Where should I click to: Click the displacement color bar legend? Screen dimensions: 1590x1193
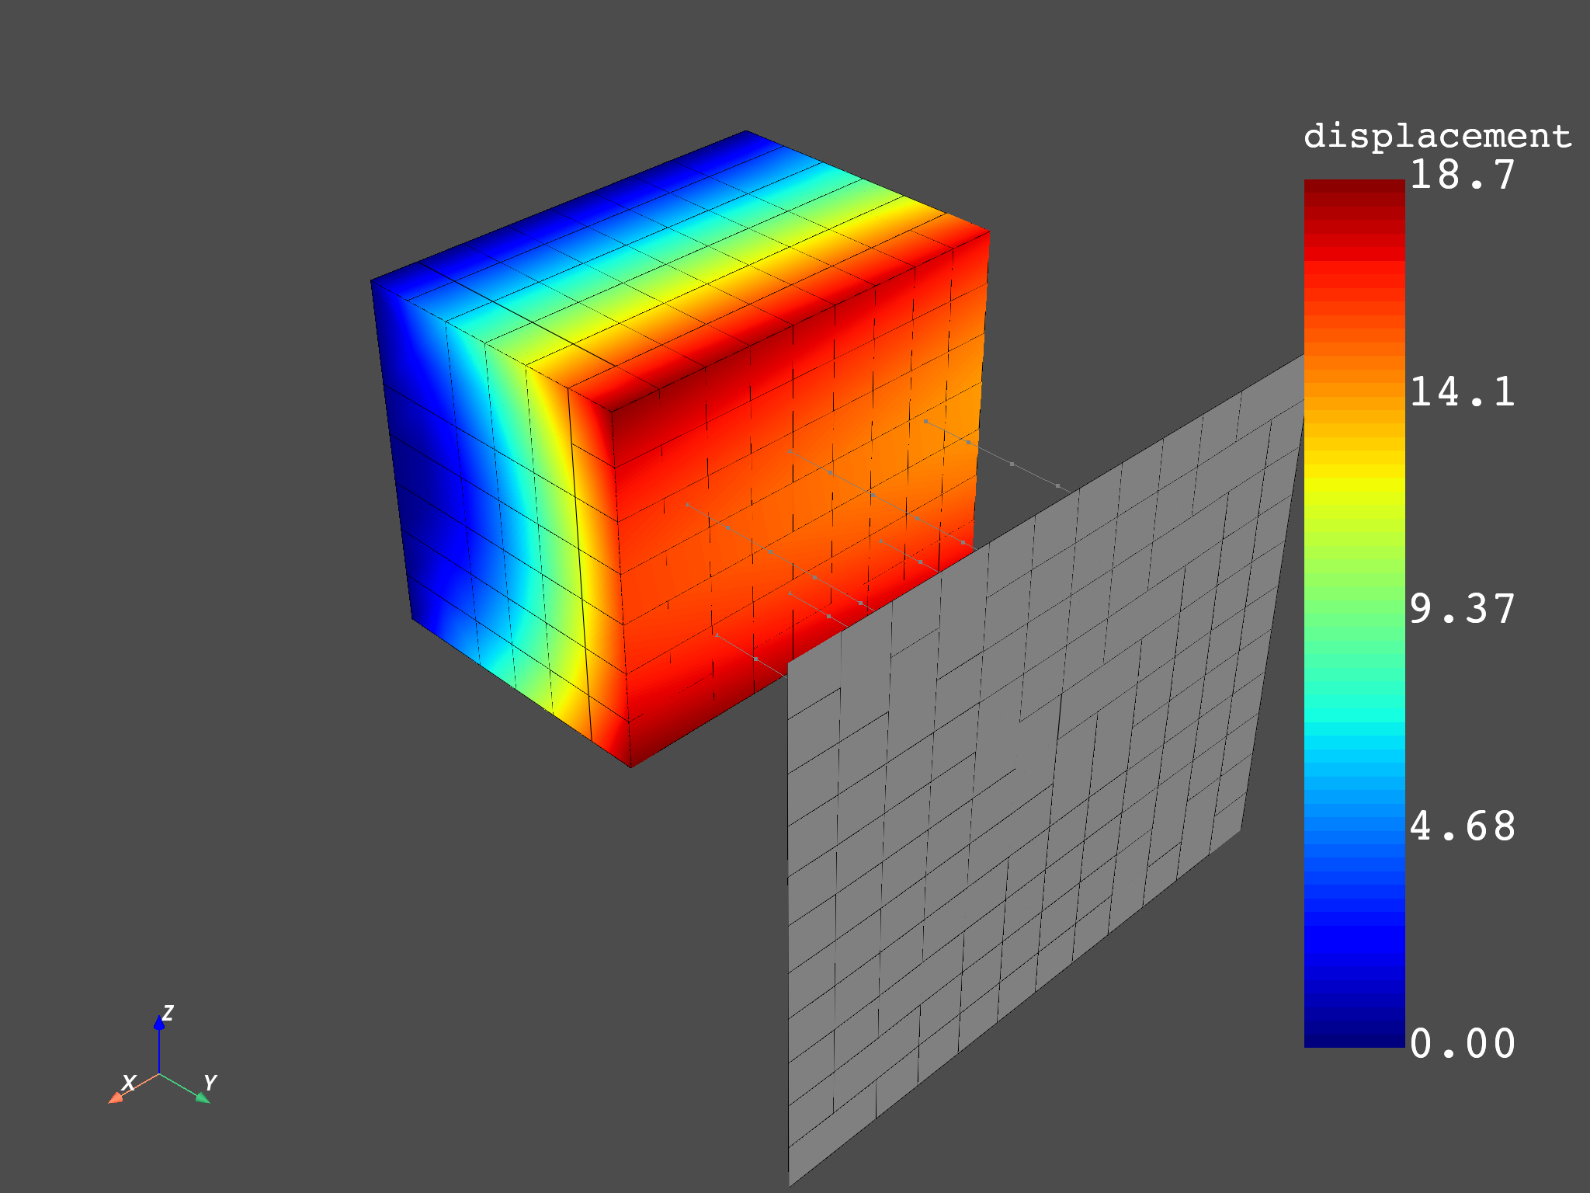point(1354,614)
